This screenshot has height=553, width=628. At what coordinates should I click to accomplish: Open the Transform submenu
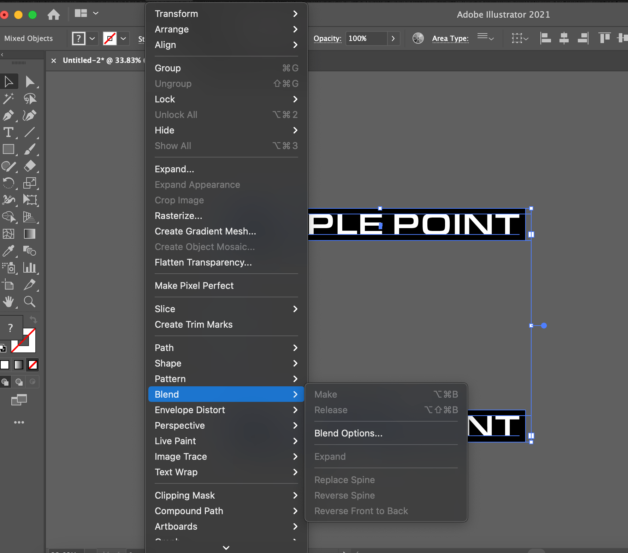click(177, 14)
